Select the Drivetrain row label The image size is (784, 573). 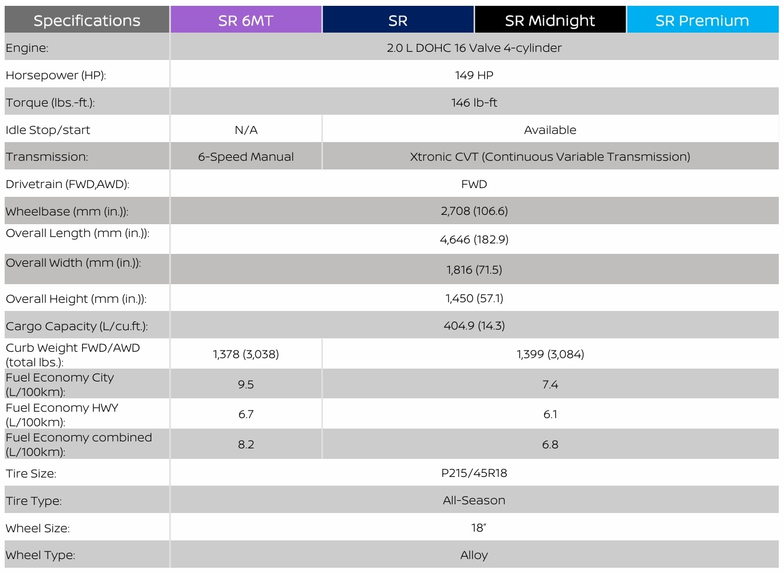pyautogui.click(x=68, y=184)
